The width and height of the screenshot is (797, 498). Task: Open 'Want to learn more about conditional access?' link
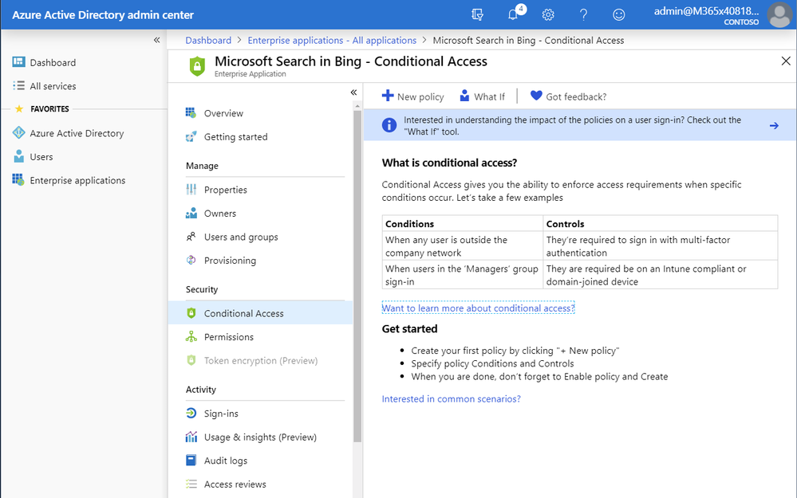tap(479, 308)
